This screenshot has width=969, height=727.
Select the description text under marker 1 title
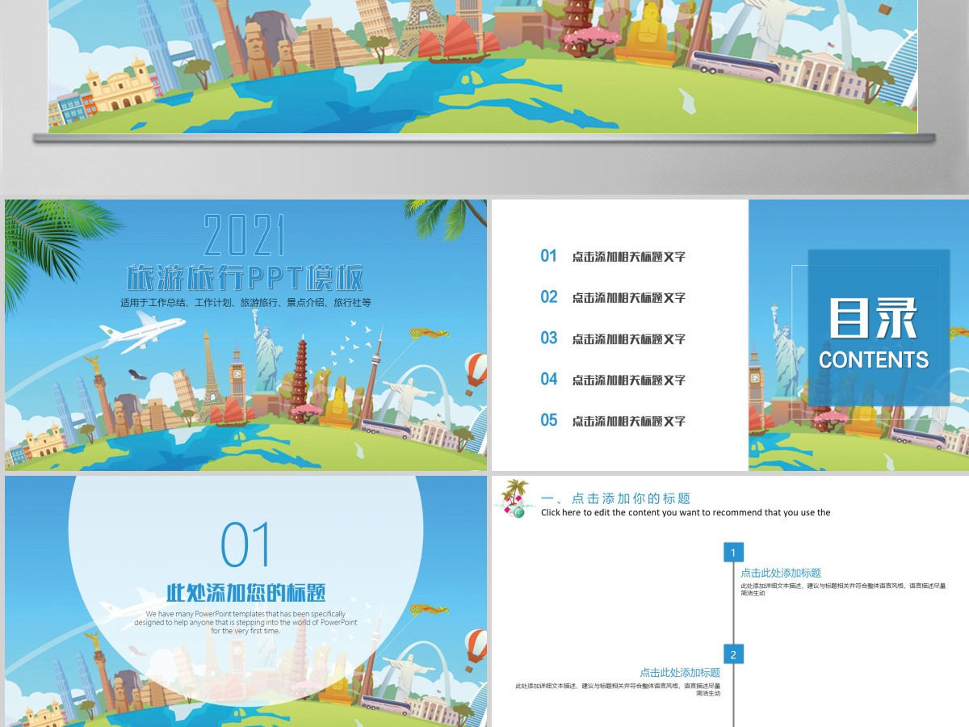point(843,590)
